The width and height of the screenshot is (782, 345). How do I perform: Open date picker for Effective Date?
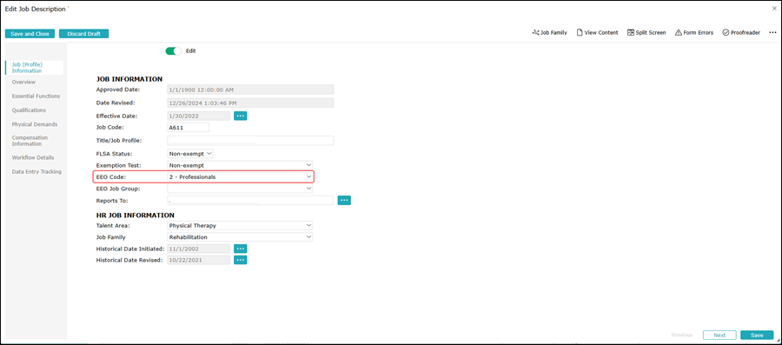tap(241, 116)
